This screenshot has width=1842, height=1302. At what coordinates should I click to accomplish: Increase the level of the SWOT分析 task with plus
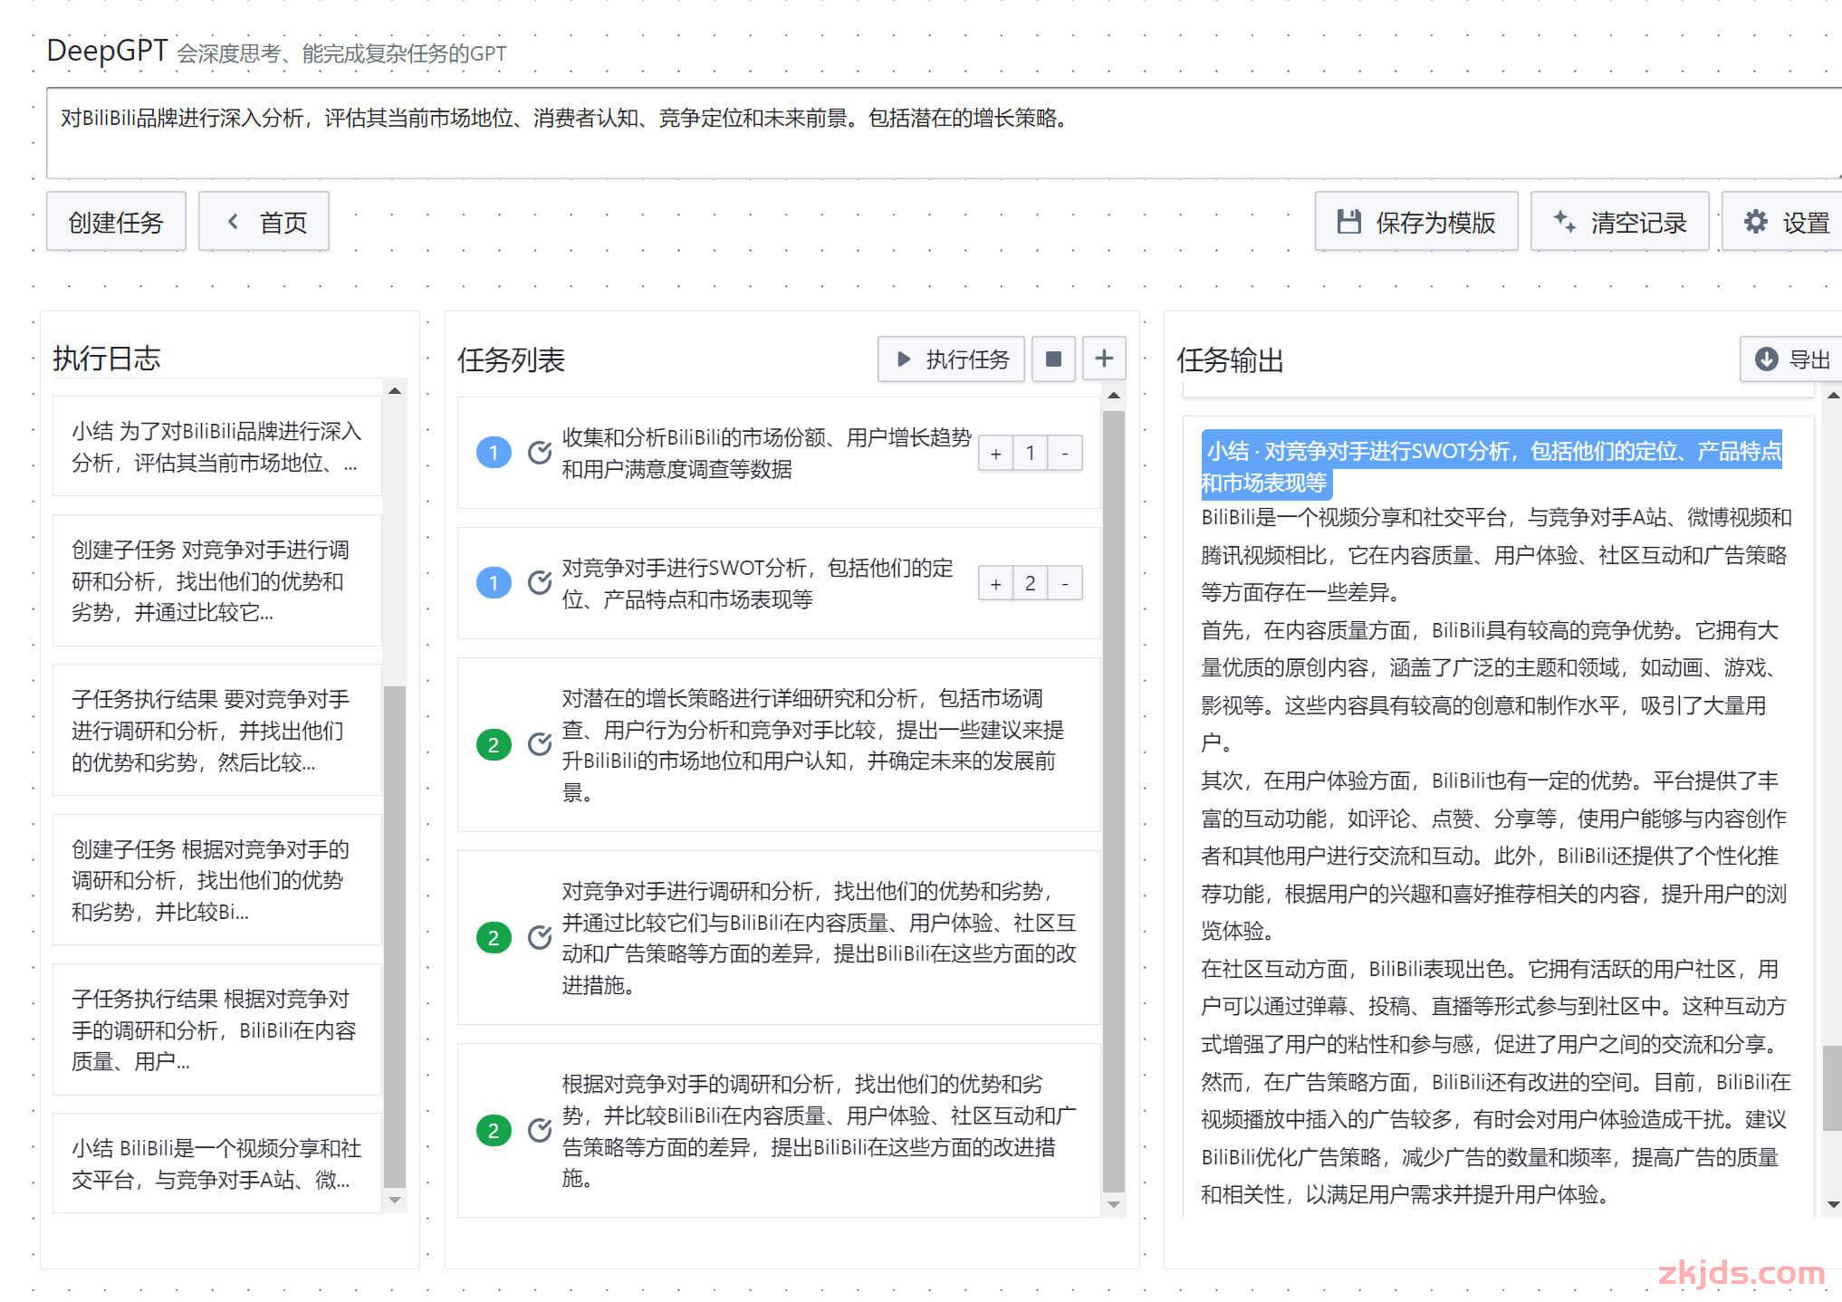pos(996,584)
